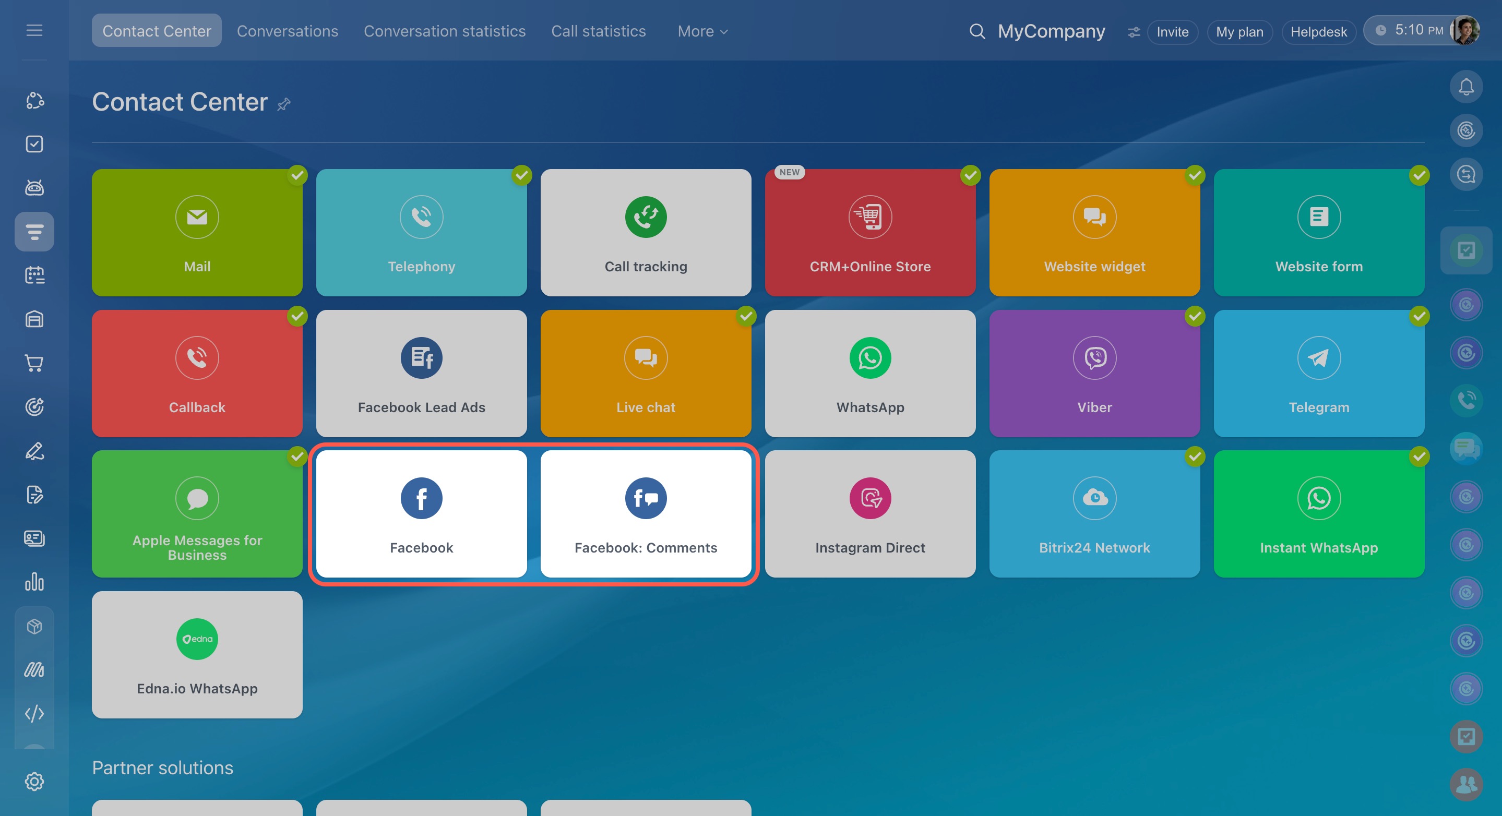The image size is (1502, 816).
Task: Click the search magnifier icon
Action: (977, 31)
